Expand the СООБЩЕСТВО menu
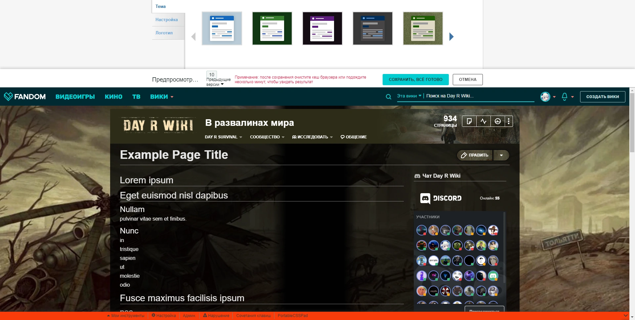 tap(267, 137)
